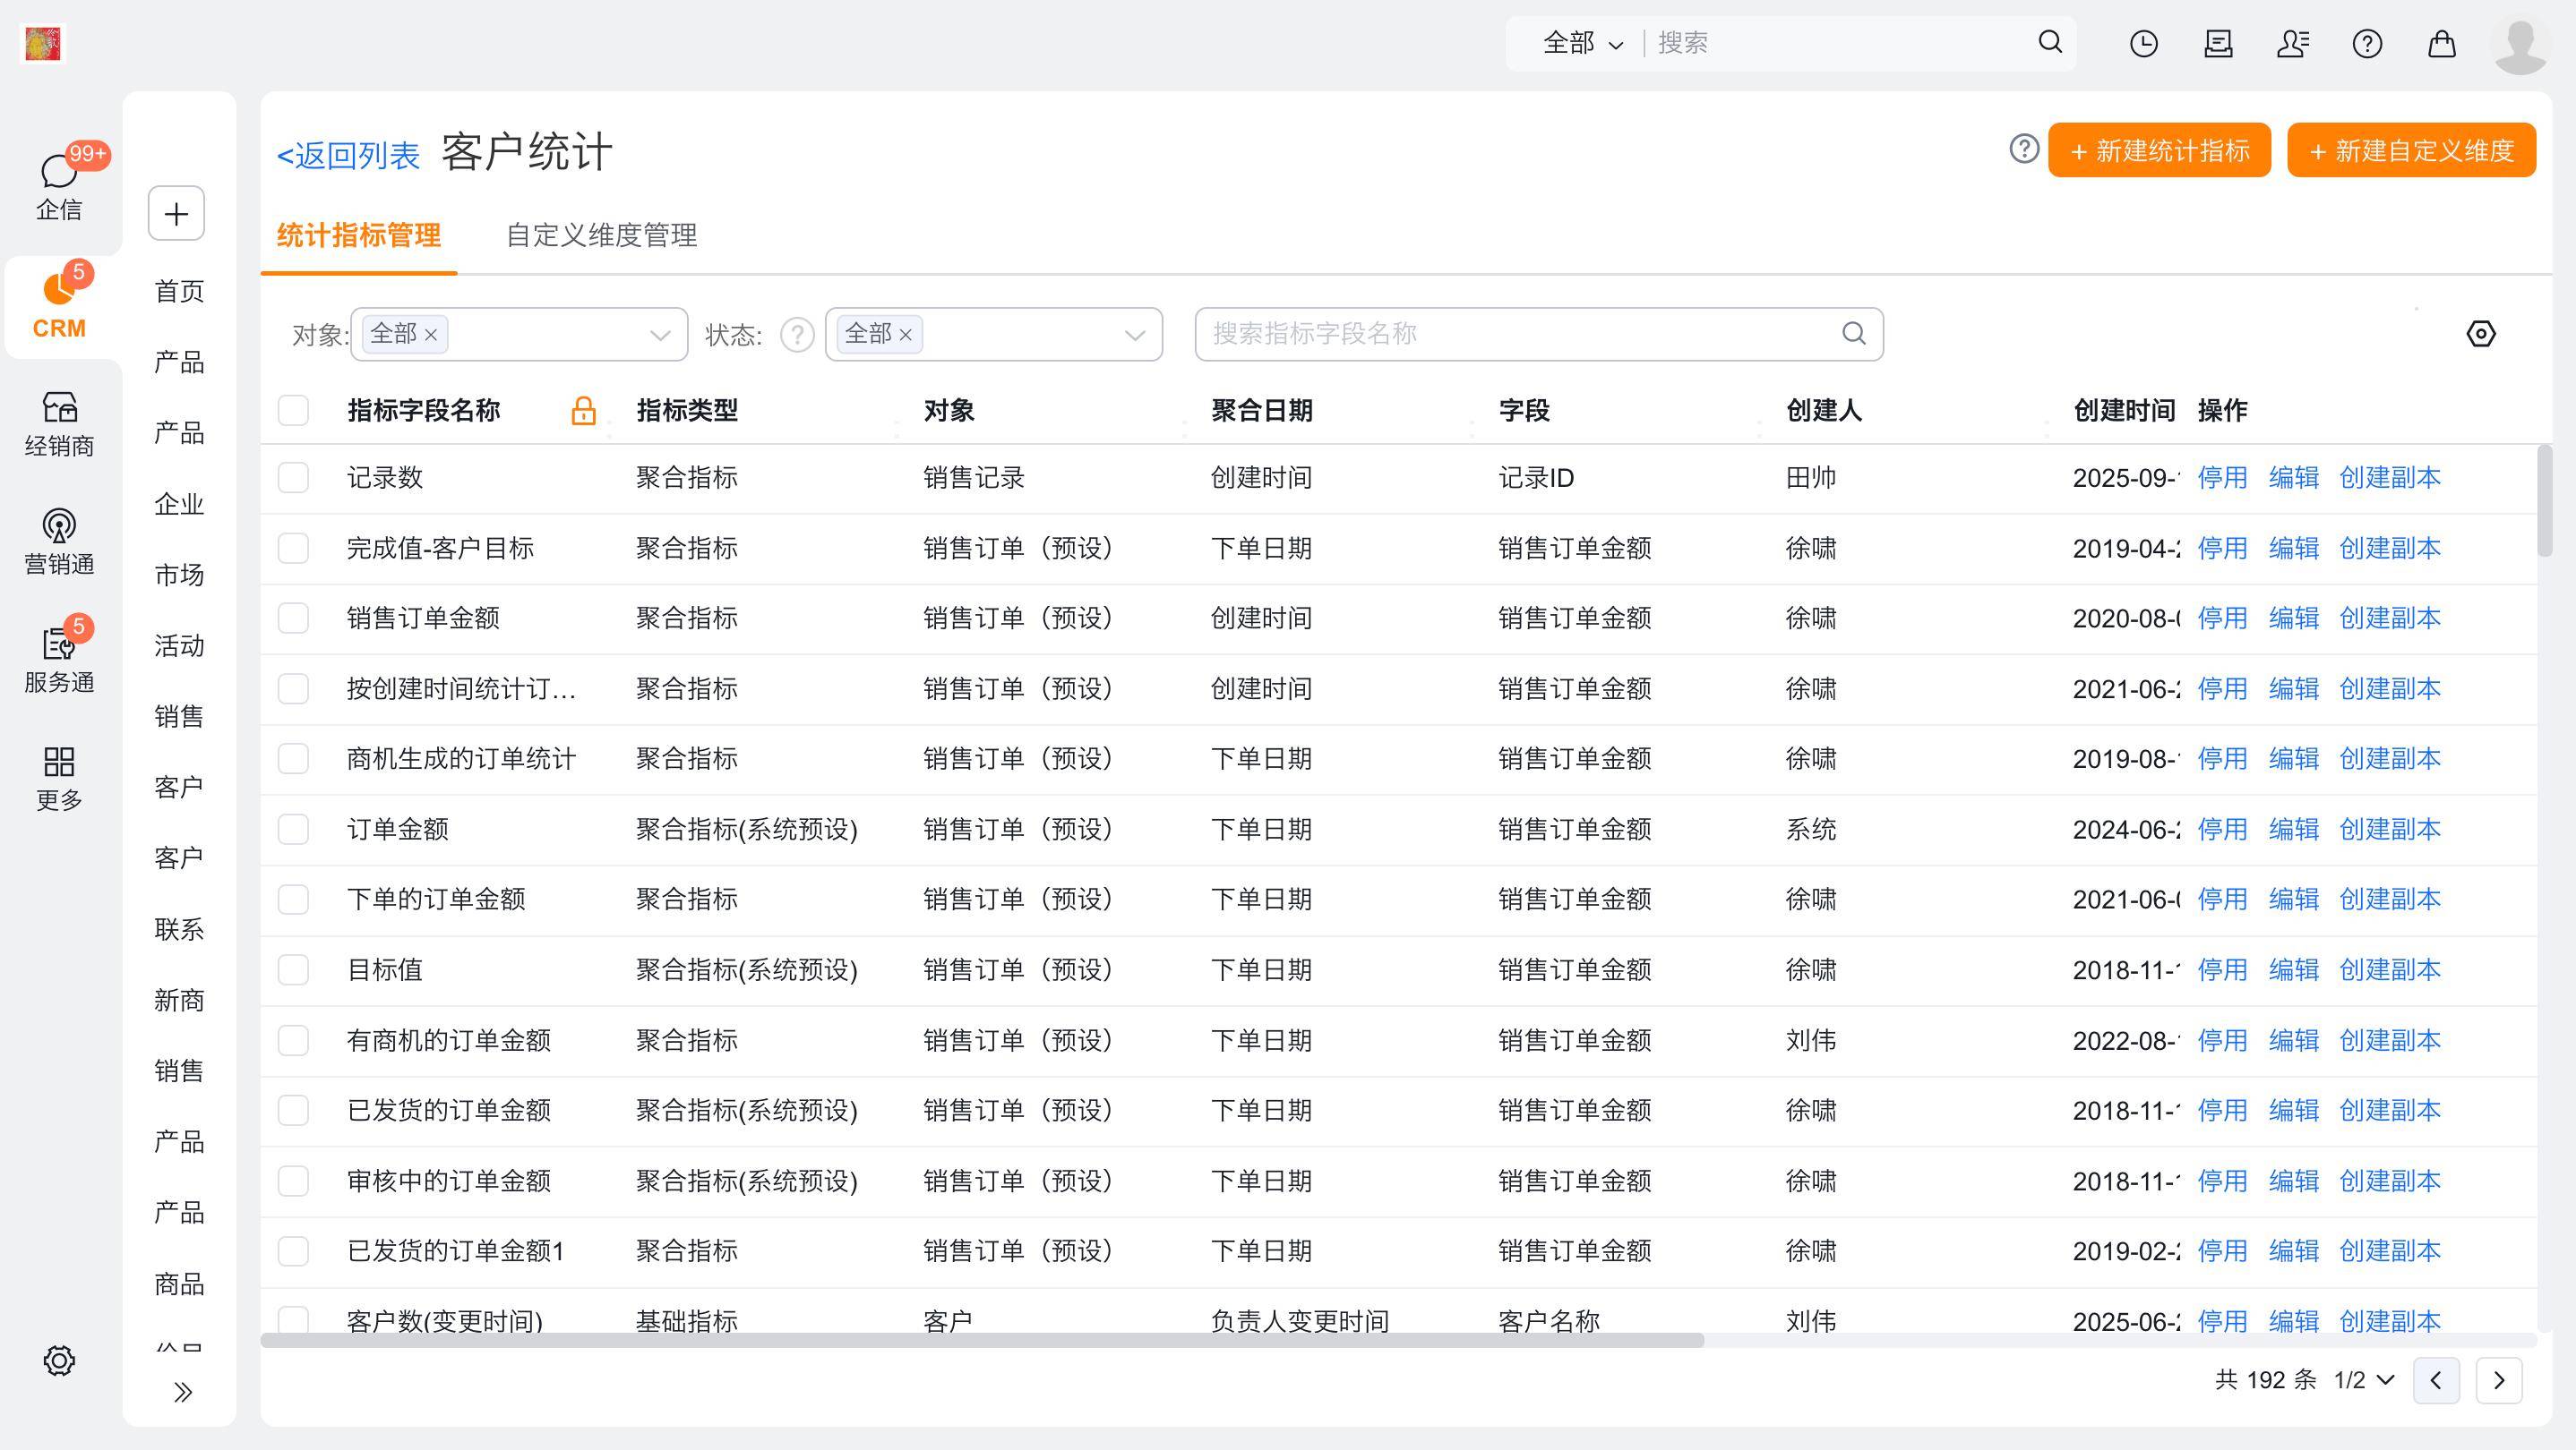Tick the 订单金额 row checkbox

click(293, 830)
